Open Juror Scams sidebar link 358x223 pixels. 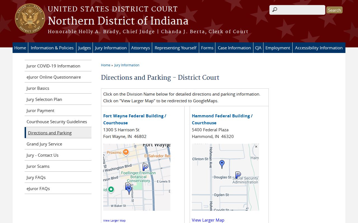tap(58, 166)
